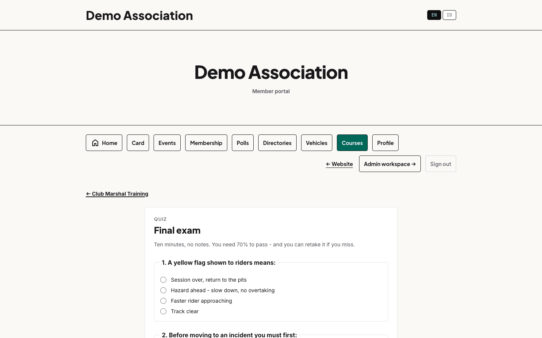The width and height of the screenshot is (542, 338).
Task: Switch language to EN
Action: click(434, 15)
